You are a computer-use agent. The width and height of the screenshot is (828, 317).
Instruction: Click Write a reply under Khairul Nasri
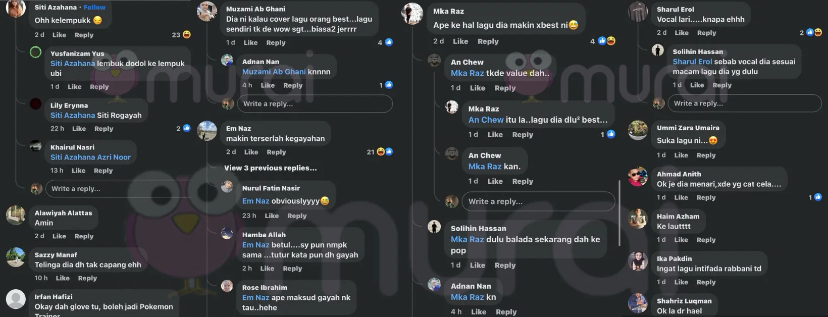click(x=119, y=189)
